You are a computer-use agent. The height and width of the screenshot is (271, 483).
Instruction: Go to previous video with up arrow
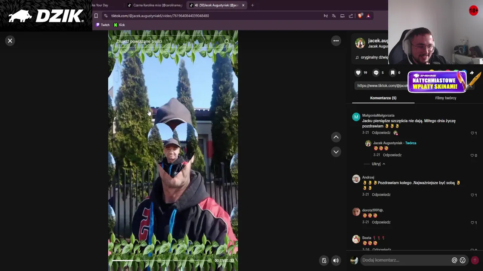point(336,137)
